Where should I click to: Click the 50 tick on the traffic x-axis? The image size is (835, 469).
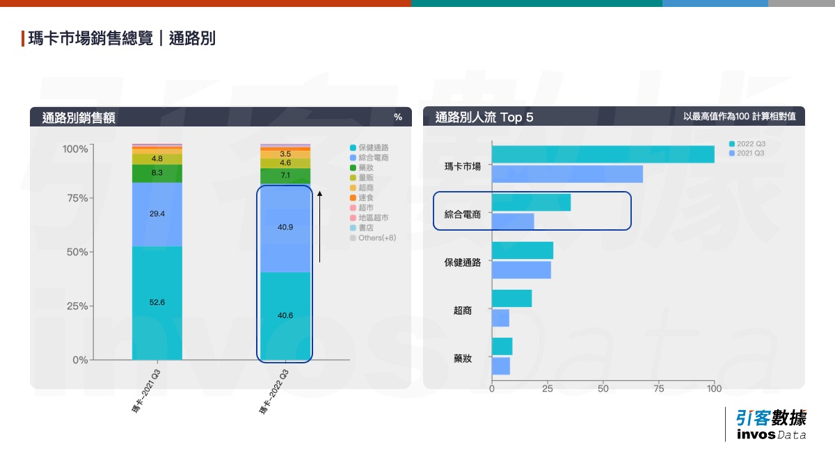[x=603, y=388]
